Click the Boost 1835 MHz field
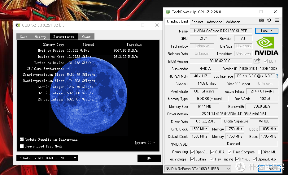 (x=268, y=129)
